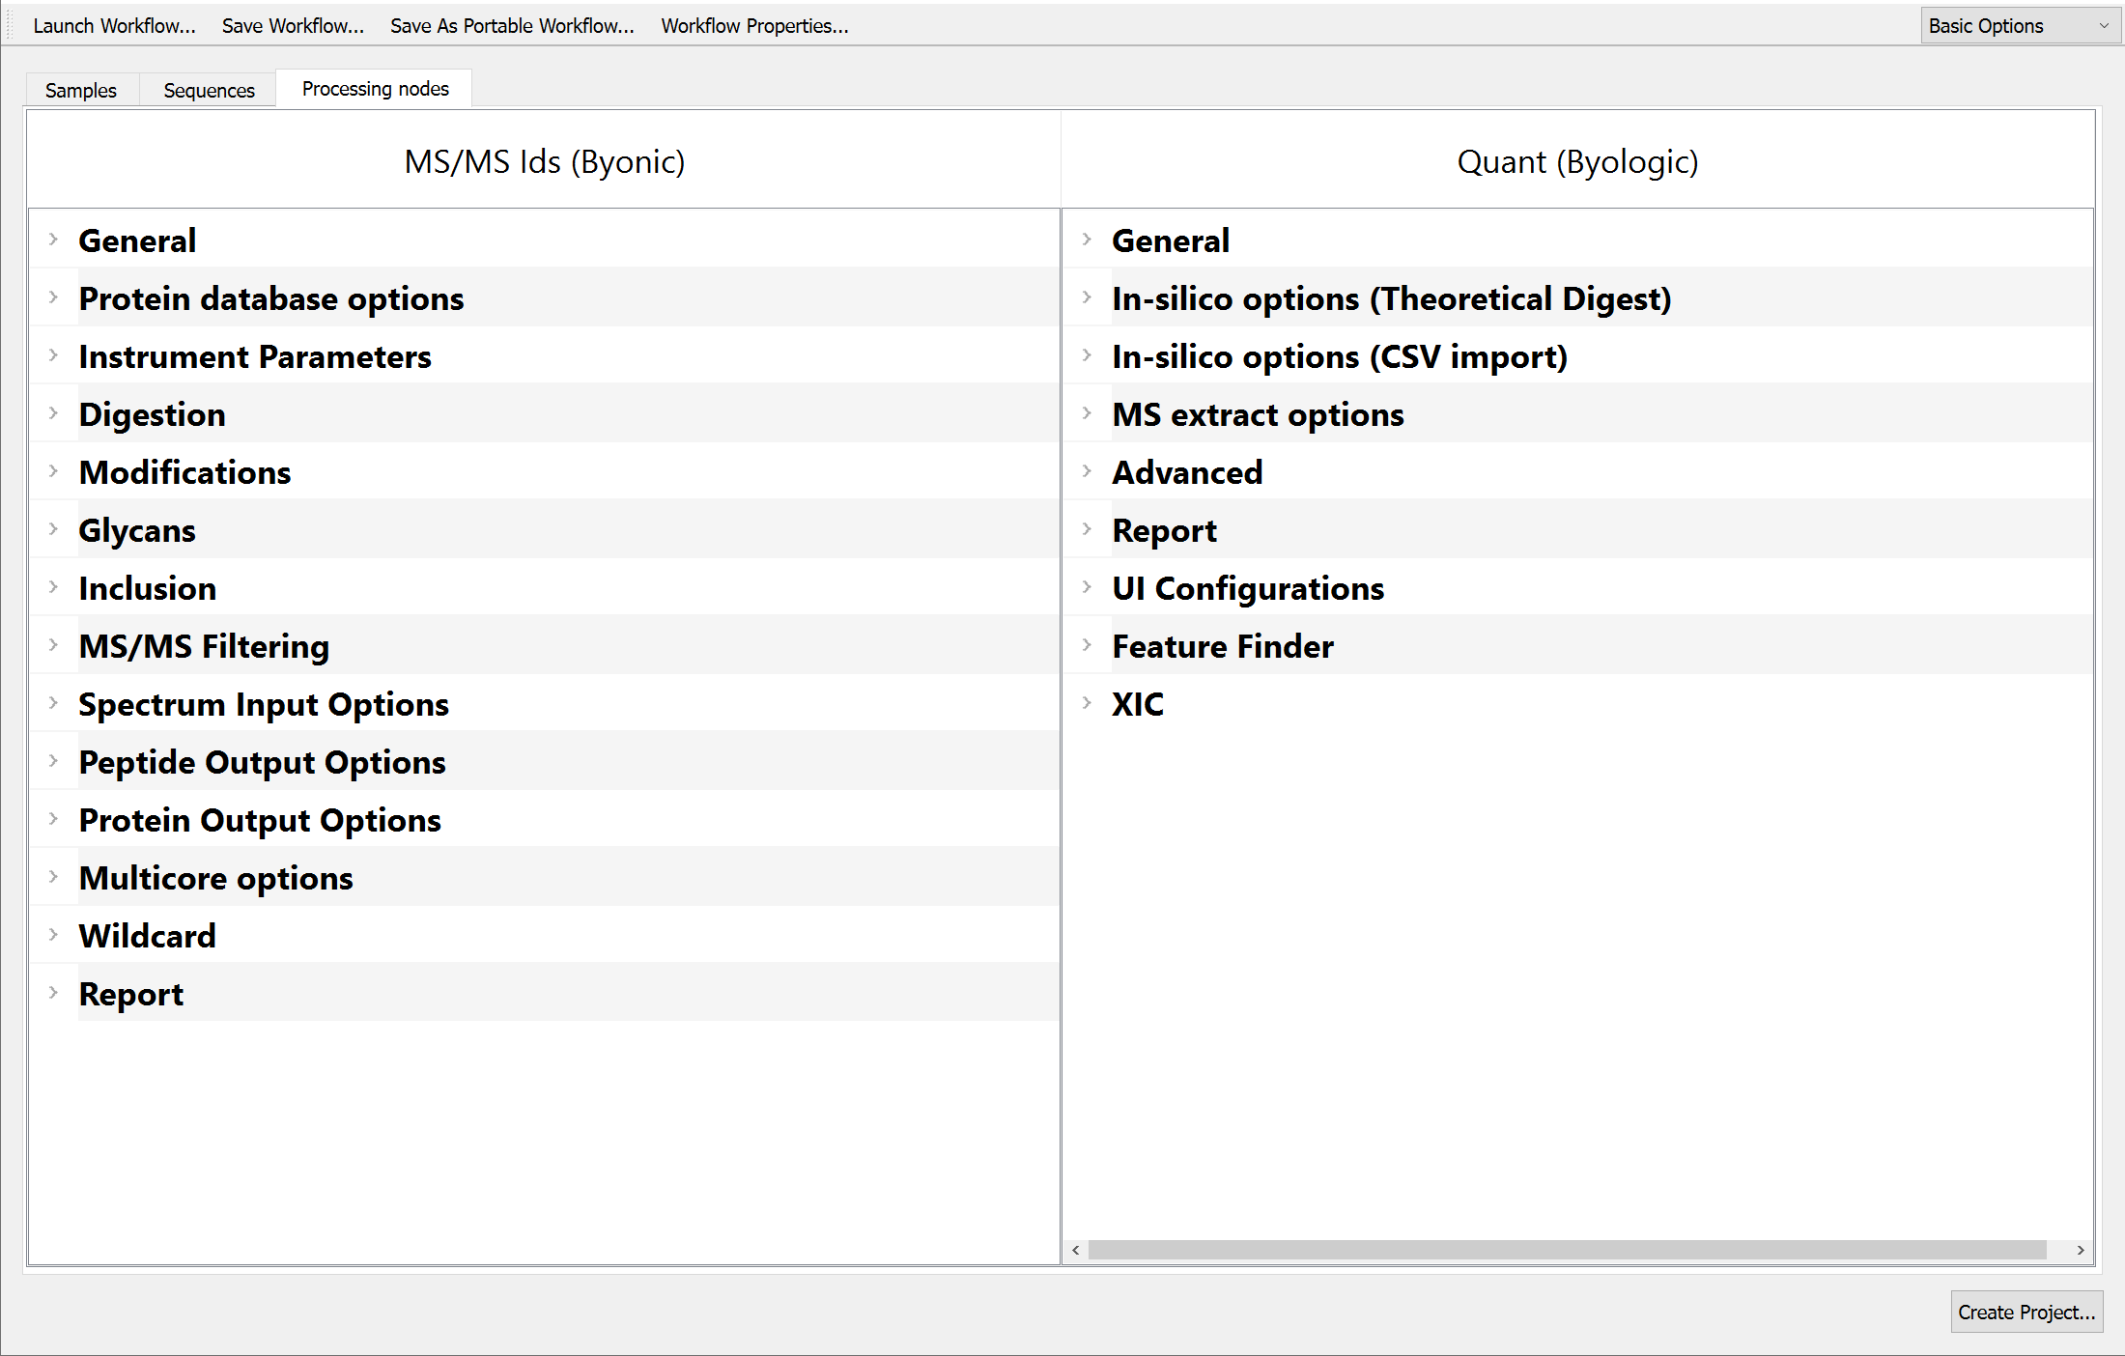The image size is (2125, 1356).
Task: Select the Processing nodes tab
Action: click(x=375, y=89)
